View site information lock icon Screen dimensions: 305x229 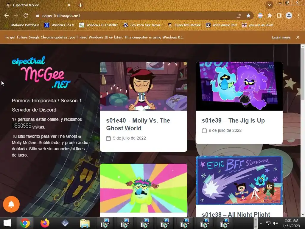click(x=38, y=16)
